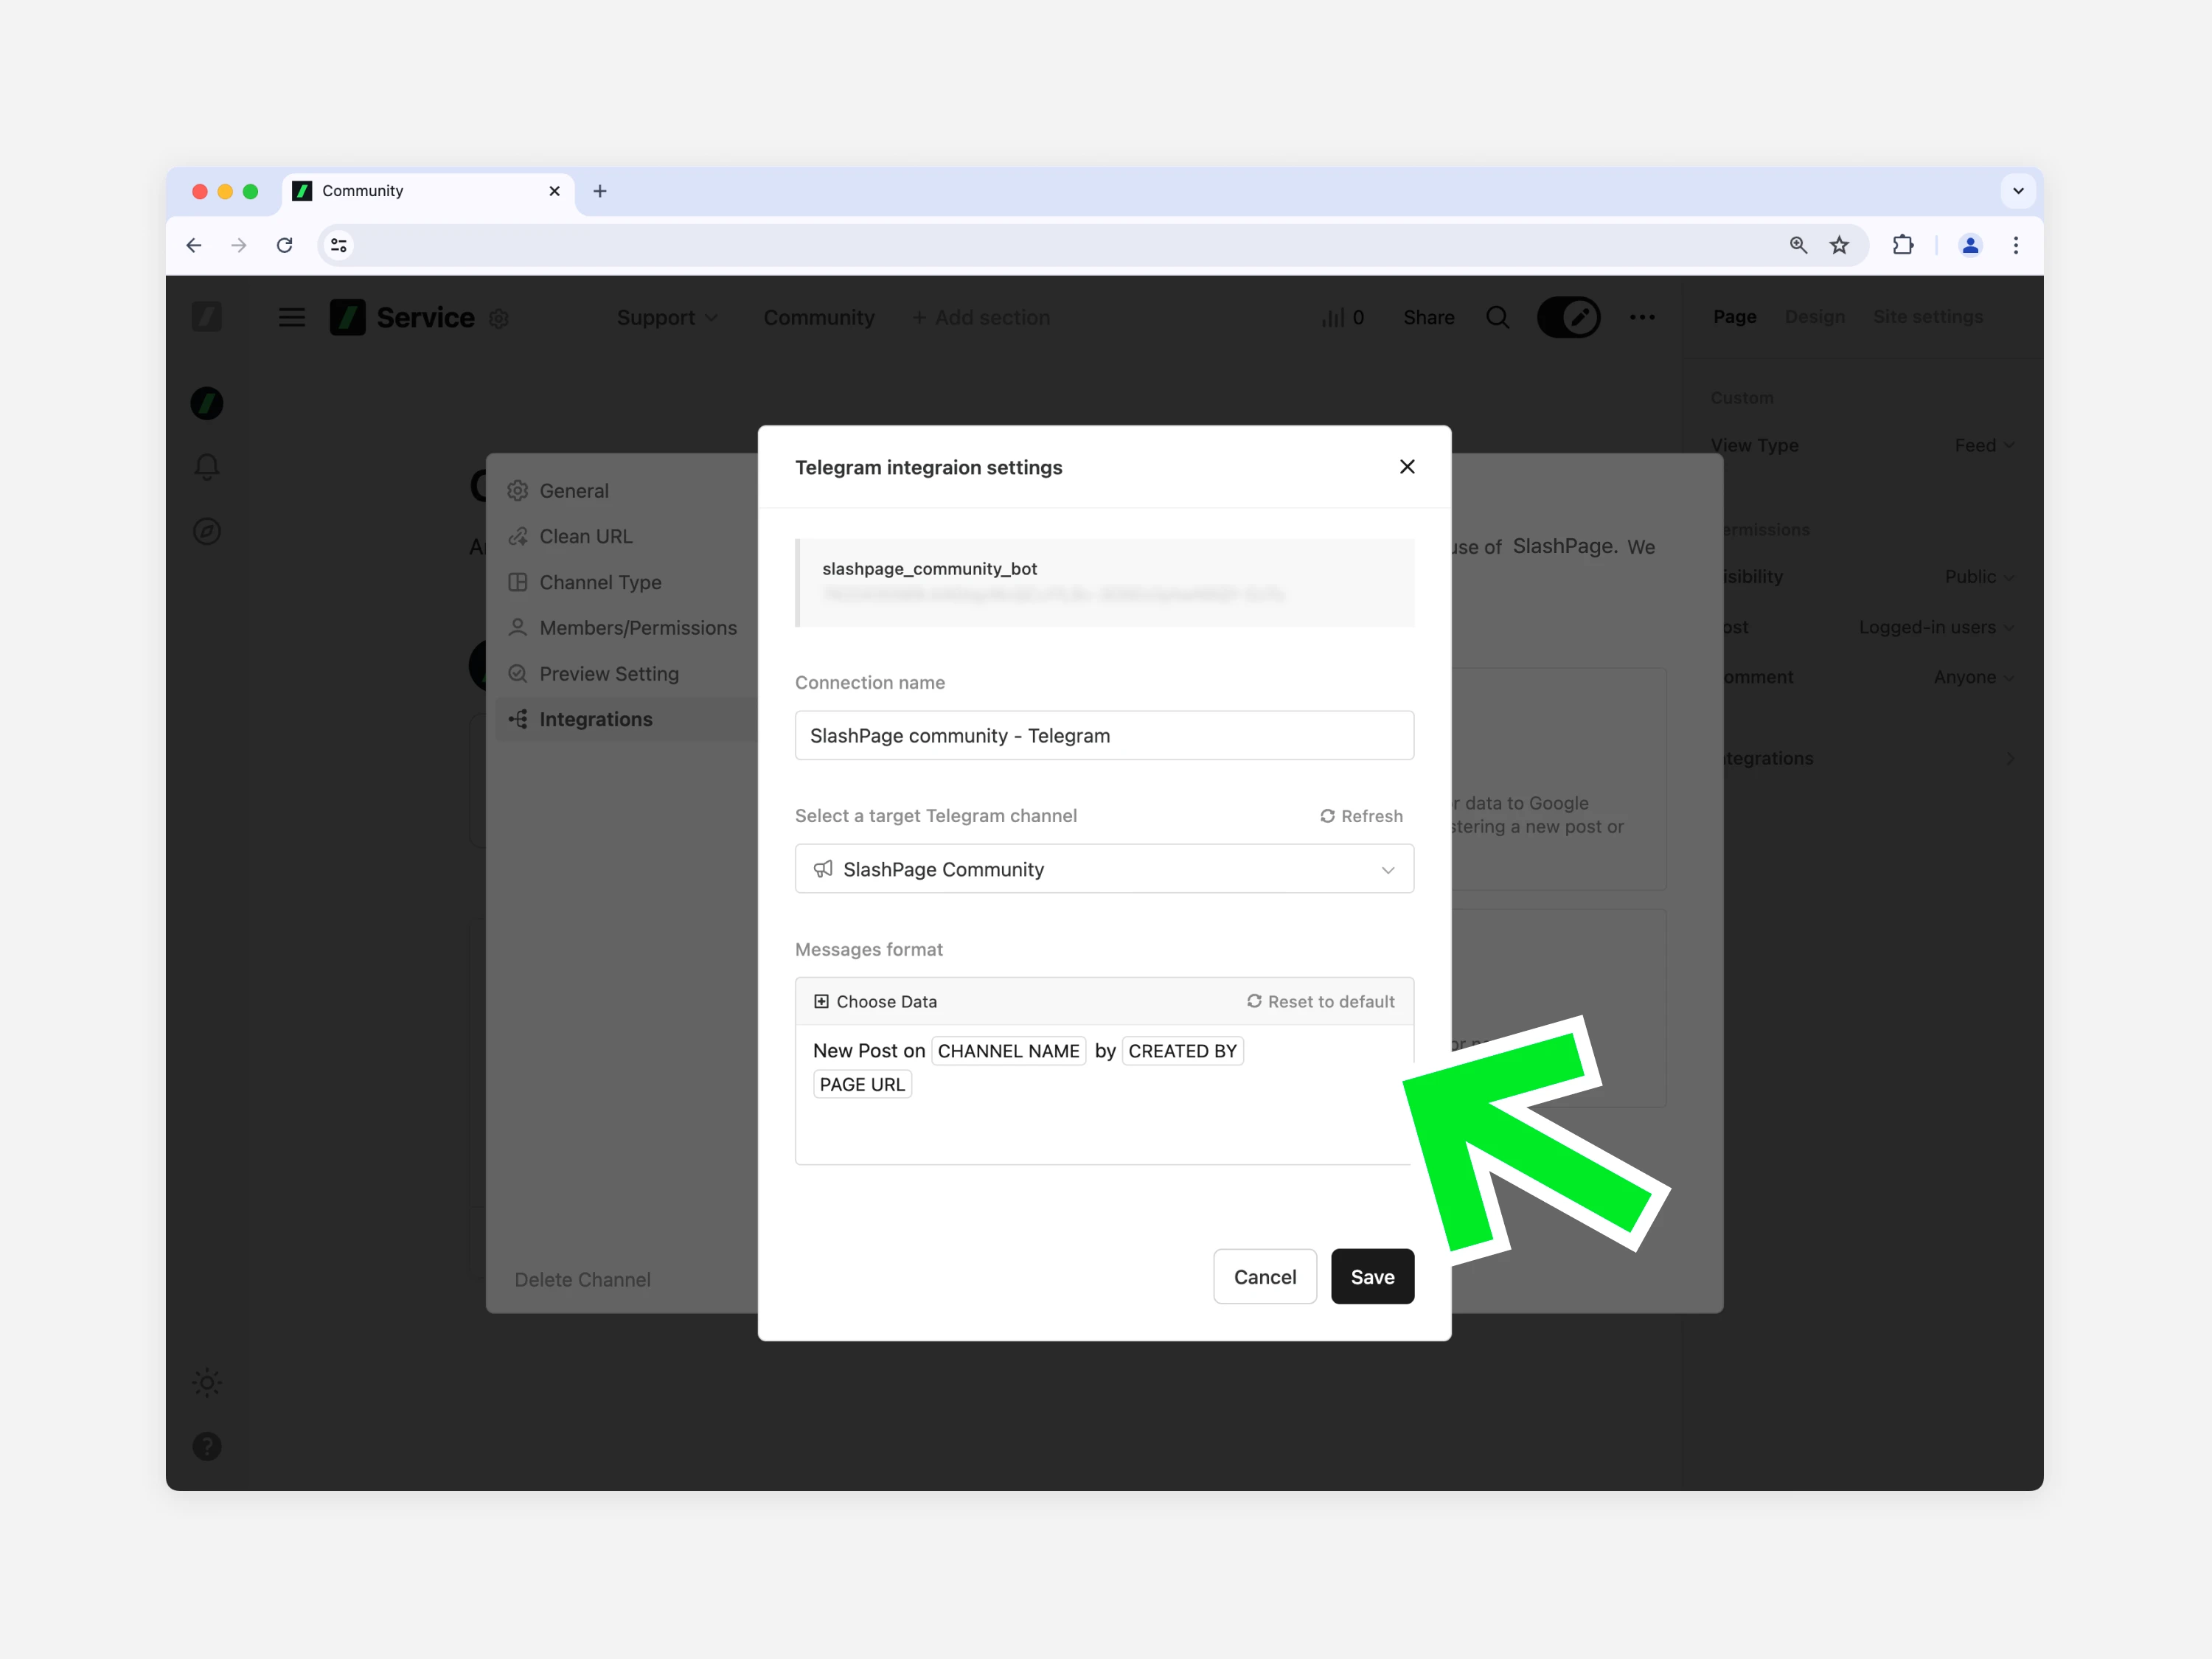2212x1659 pixels.
Task: Select the CHANNEL NAME tag
Action: pyautogui.click(x=1008, y=1051)
